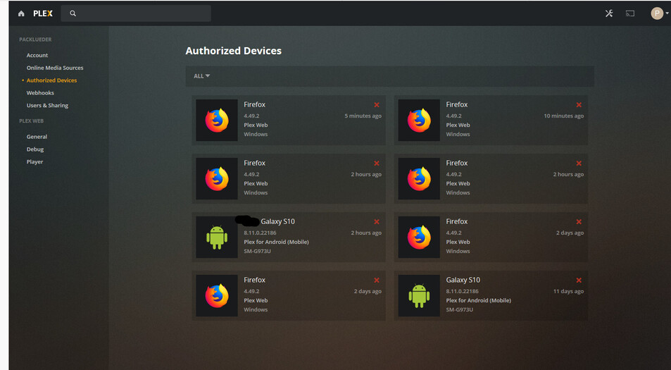Viewport: 671px width, 370px height.
Task: Open the user avatar account menu
Action: [x=660, y=13]
